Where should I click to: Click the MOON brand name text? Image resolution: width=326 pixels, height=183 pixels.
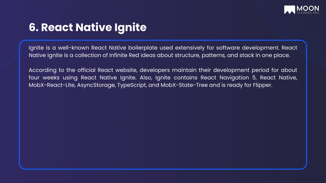click(308, 9)
